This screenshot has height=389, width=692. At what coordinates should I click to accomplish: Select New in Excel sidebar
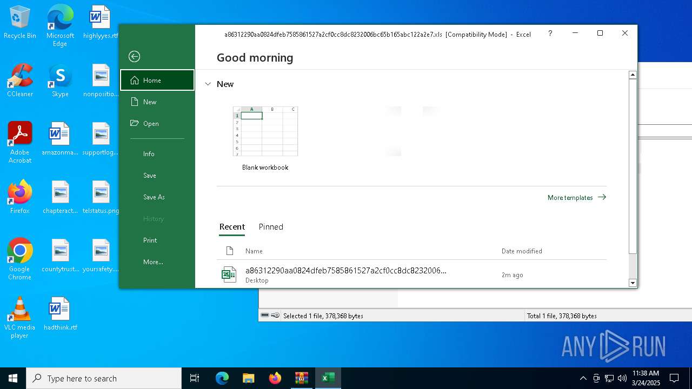coord(157,102)
